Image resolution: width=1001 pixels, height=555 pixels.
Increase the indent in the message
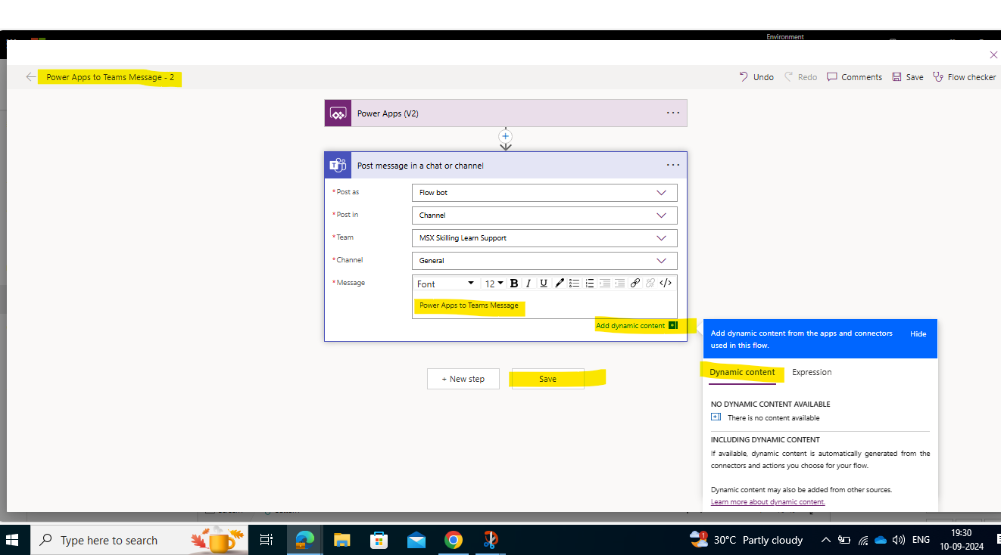click(x=620, y=284)
